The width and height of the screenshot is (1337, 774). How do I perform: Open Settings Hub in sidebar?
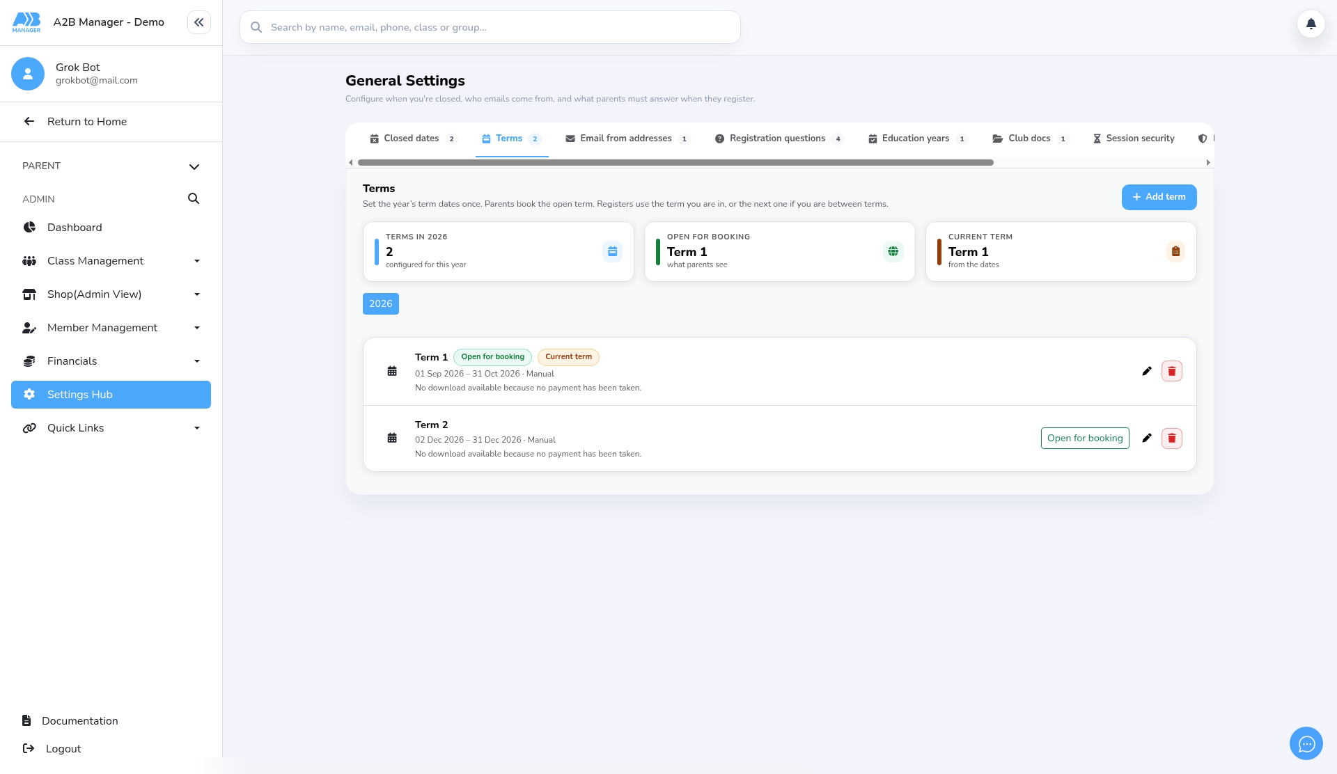(111, 395)
